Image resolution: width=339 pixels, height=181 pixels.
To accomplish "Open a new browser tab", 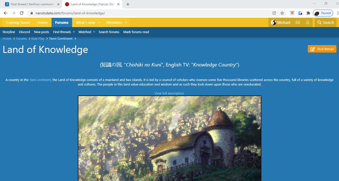I will click(x=128, y=4).
